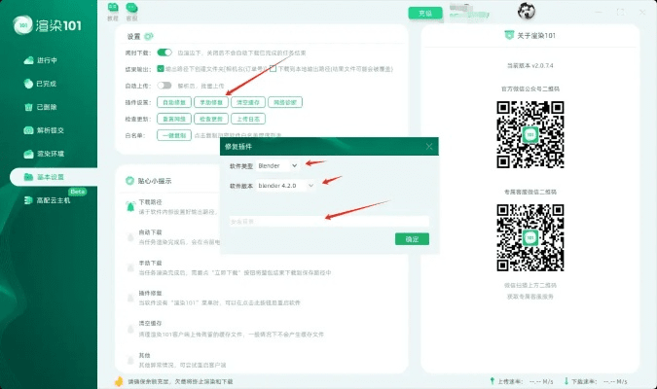The width and height of the screenshot is (657, 389).
Task: Click the hand warning icon in status bar
Action: pos(119,381)
